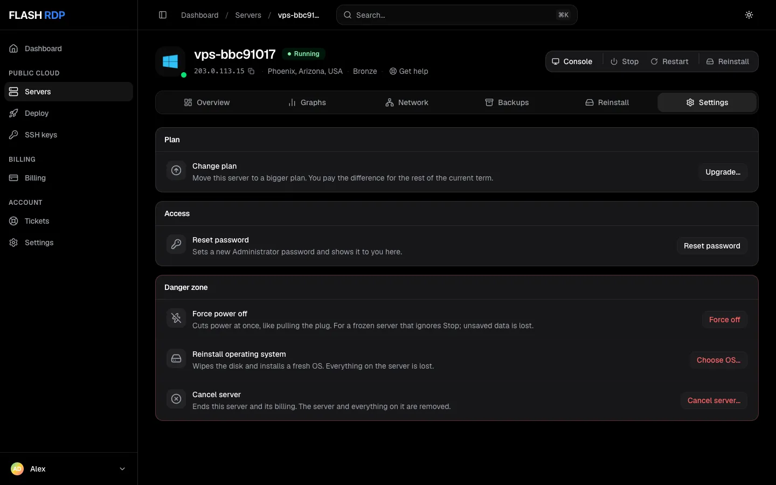Copy the server IP address
The image size is (776, 485).
tap(251, 71)
